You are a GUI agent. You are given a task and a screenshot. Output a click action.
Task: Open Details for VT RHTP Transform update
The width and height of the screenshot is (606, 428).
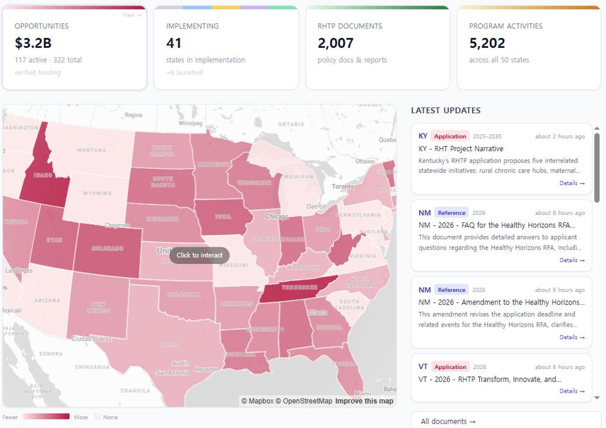(x=572, y=391)
